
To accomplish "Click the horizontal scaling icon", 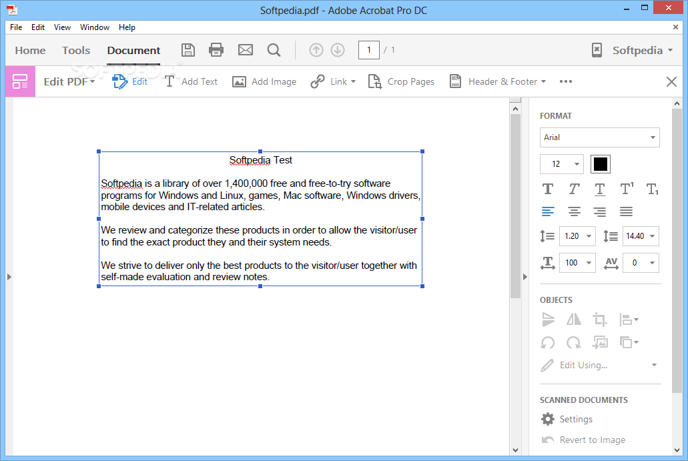I will click(548, 263).
